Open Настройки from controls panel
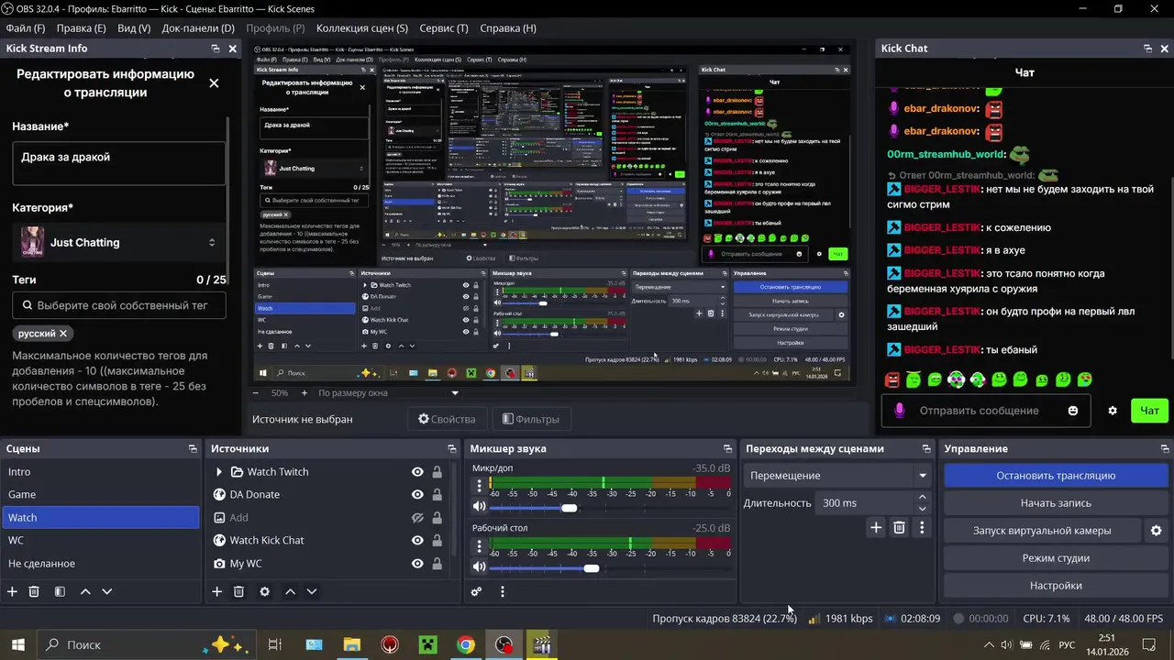This screenshot has height=660, width=1174. 1056,585
